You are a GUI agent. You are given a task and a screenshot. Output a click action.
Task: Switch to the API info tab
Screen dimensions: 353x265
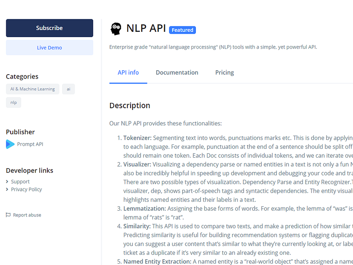pyautogui.click(x=128, y=72)
